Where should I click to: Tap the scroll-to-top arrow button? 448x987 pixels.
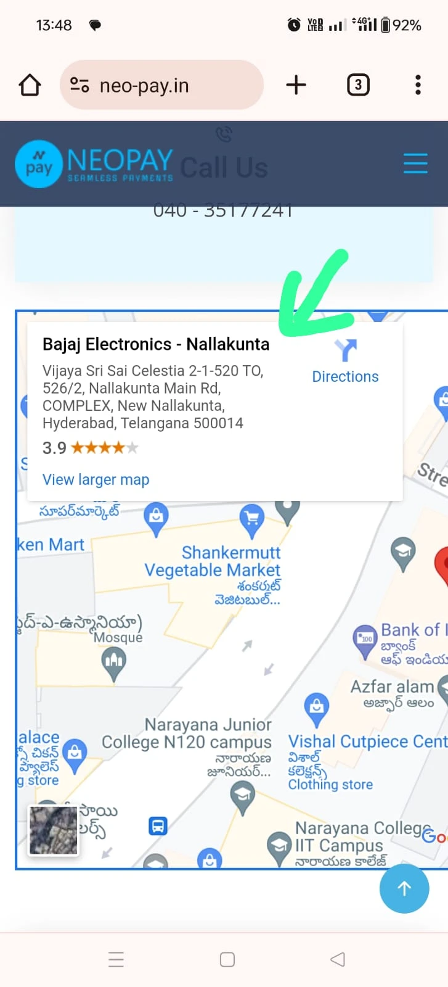click(x=404, y=888)
